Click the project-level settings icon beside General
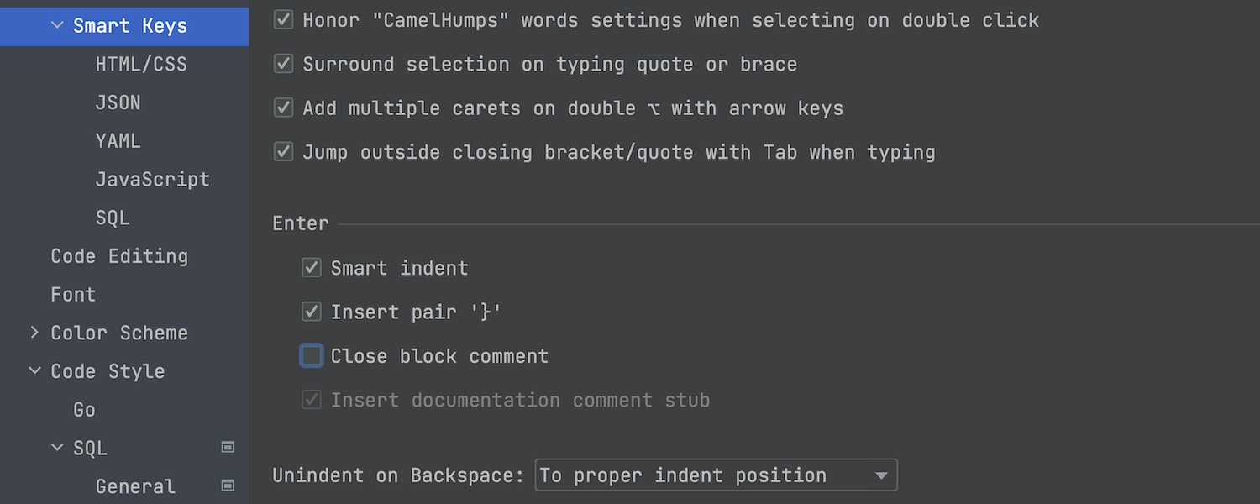Image resolution: width=1260 pixels, height=504 pixels. 228,486
